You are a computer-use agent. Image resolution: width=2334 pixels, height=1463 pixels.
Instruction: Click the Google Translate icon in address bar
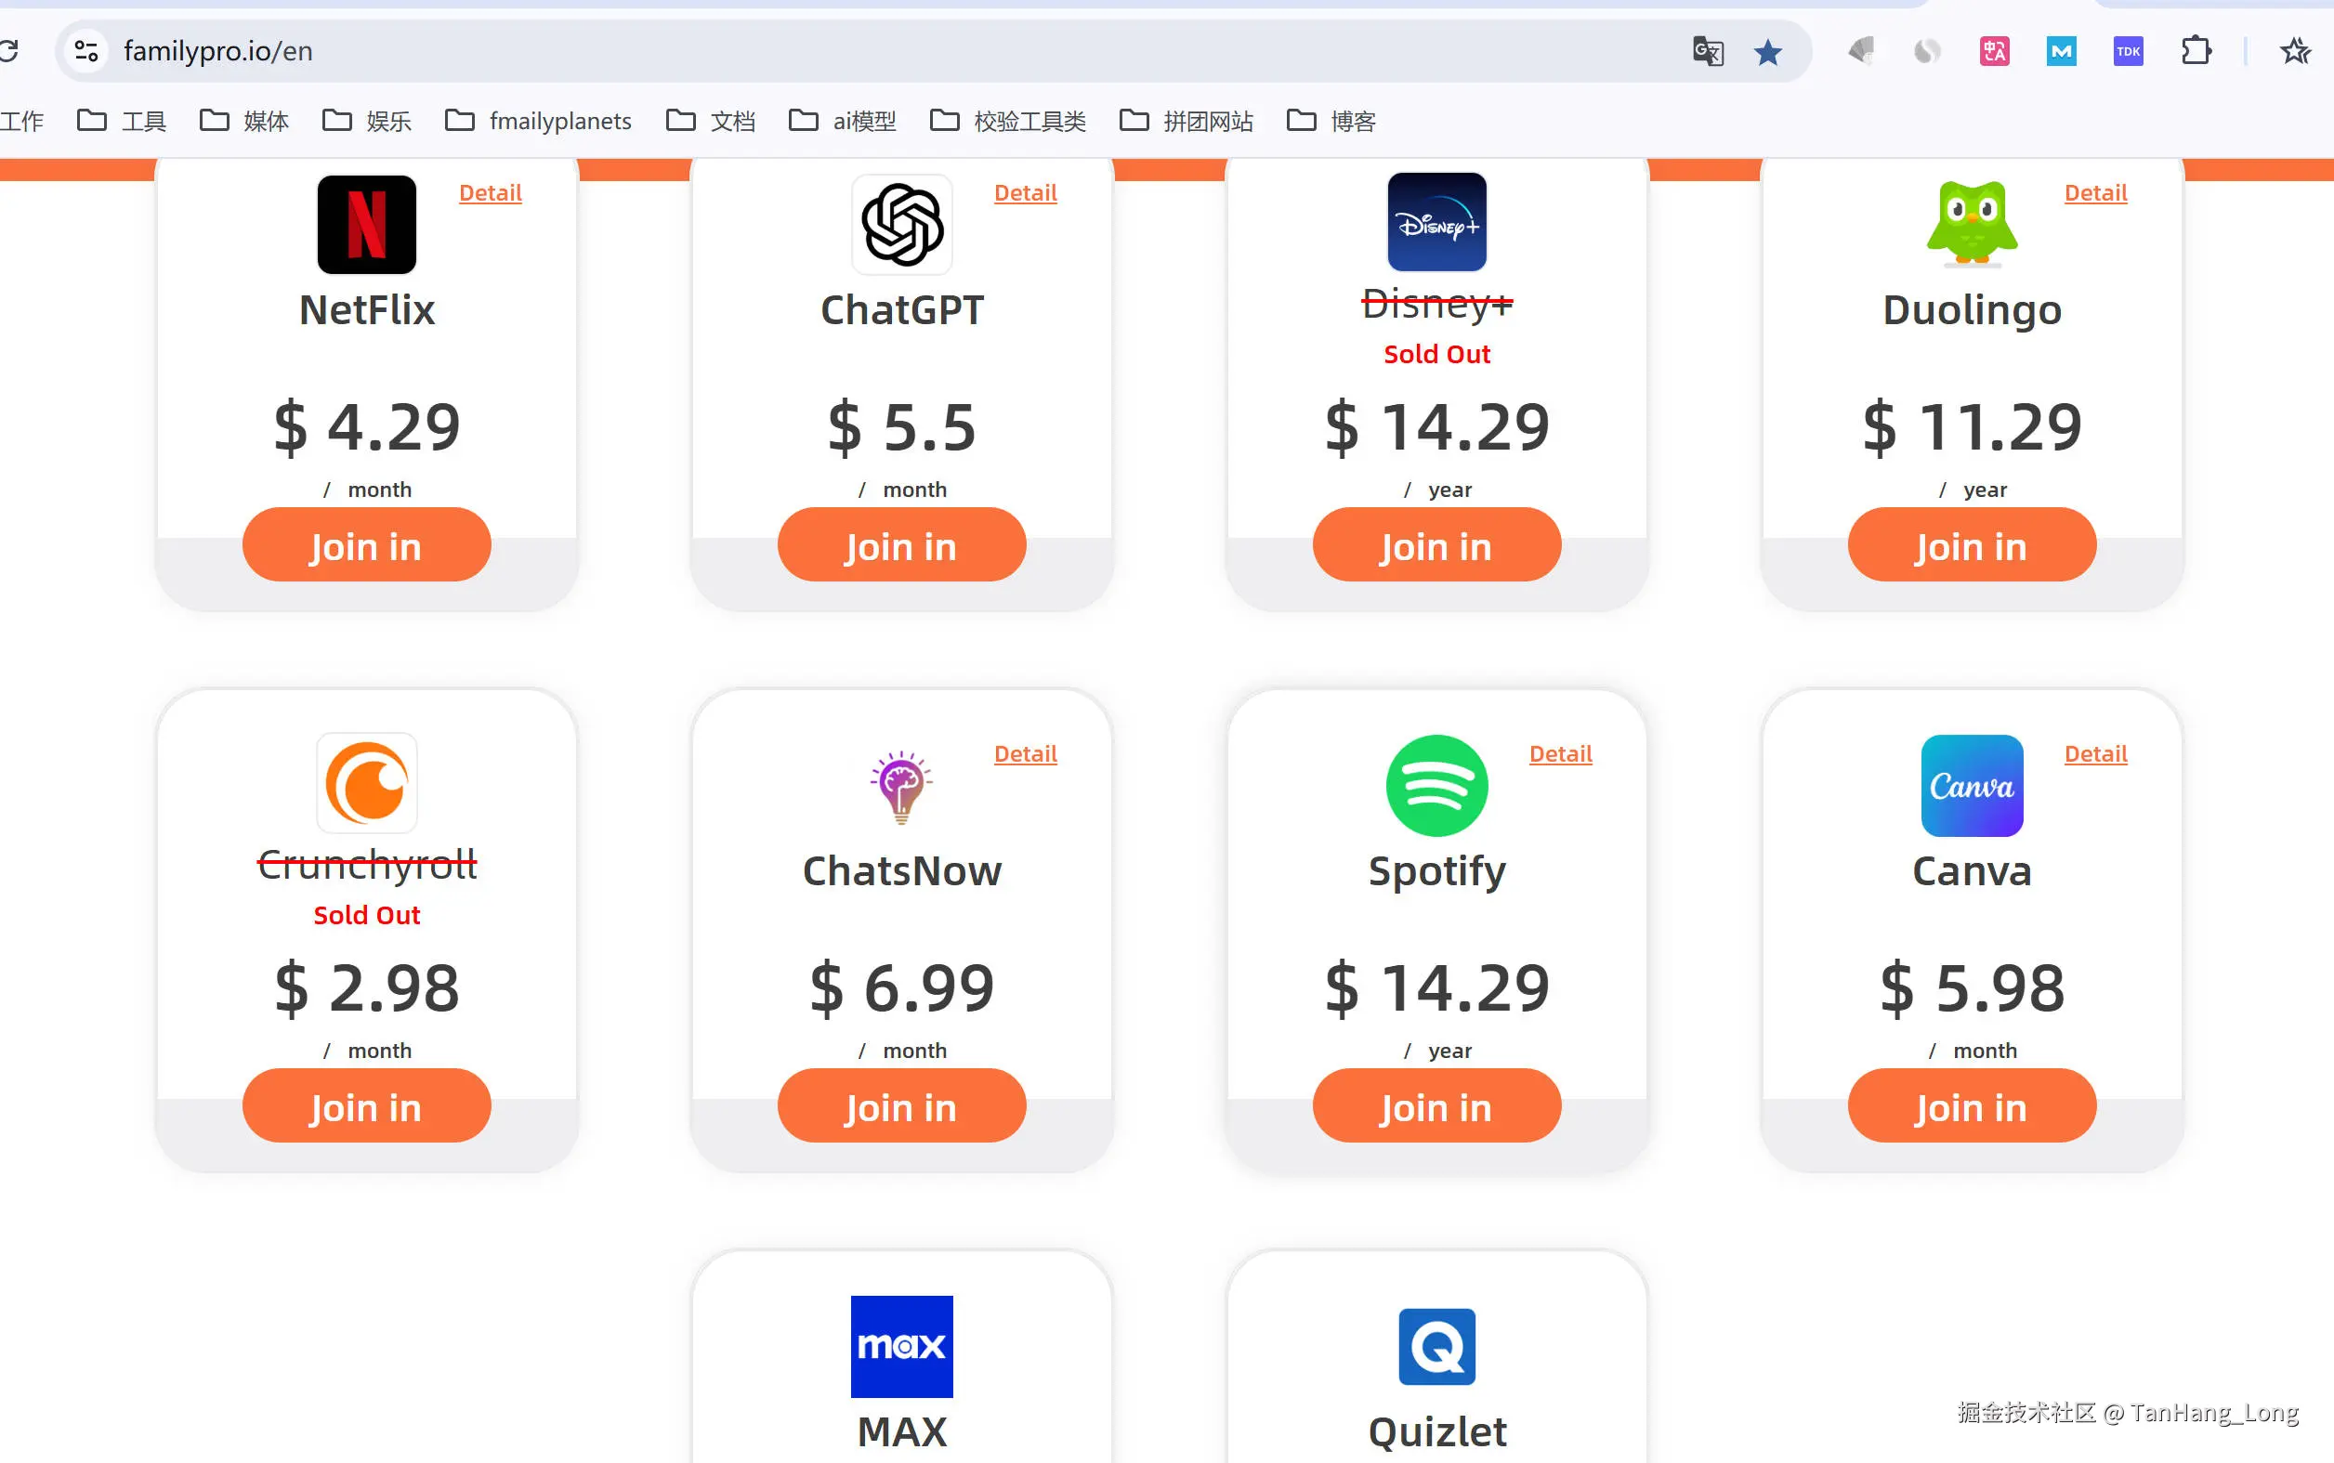click(1708, 51)
